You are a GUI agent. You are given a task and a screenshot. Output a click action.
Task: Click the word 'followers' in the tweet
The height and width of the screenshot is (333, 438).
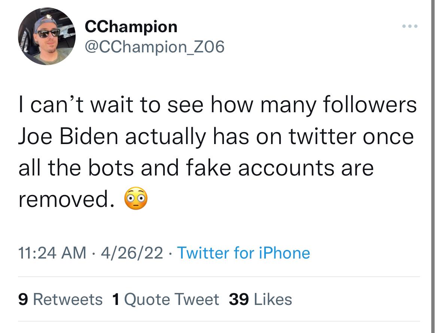(370, 104)
